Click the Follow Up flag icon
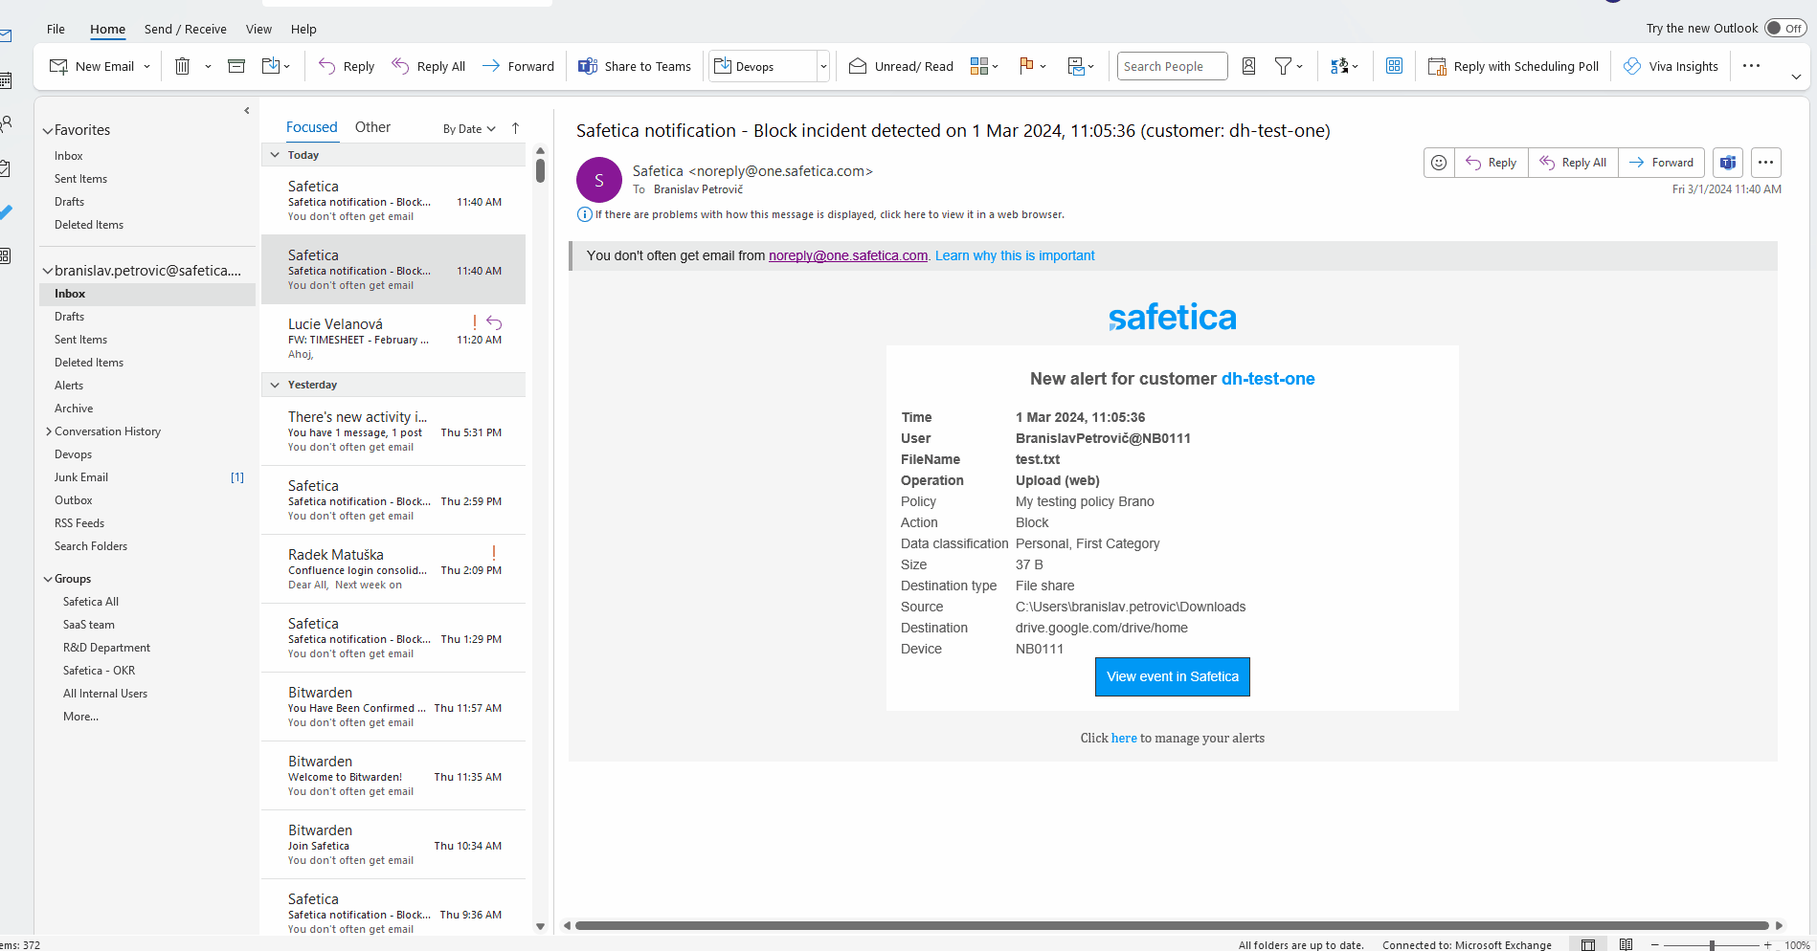This screenshot has height=951, width=1817. pyautogui.click(x=1026, y=66)
